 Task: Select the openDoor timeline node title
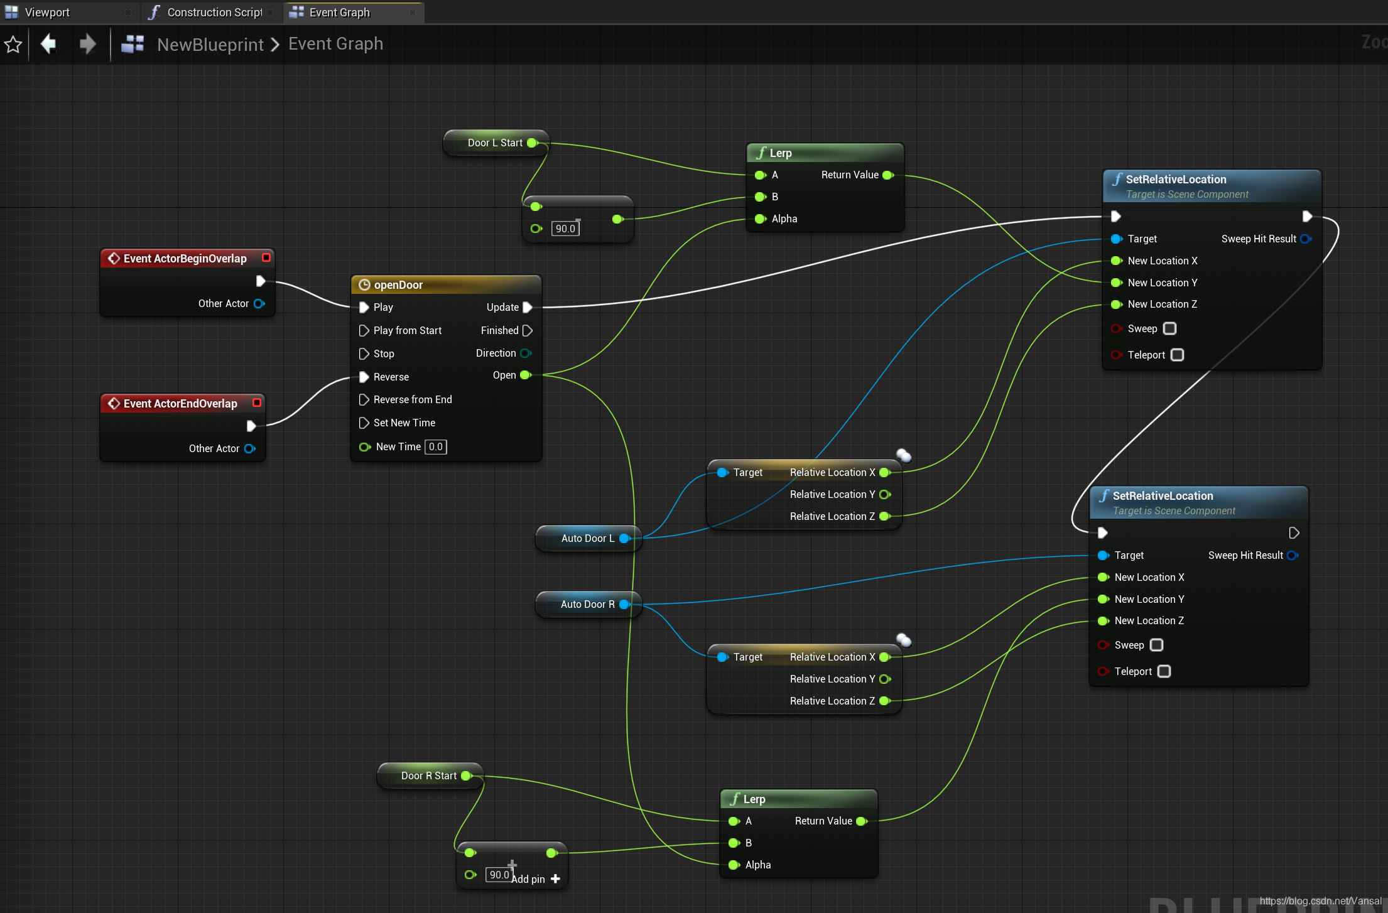[x=446, y=284]
